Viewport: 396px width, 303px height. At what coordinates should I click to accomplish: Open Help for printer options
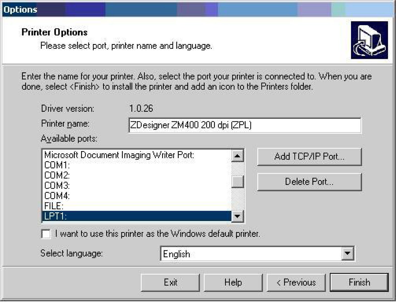[233, 282]
